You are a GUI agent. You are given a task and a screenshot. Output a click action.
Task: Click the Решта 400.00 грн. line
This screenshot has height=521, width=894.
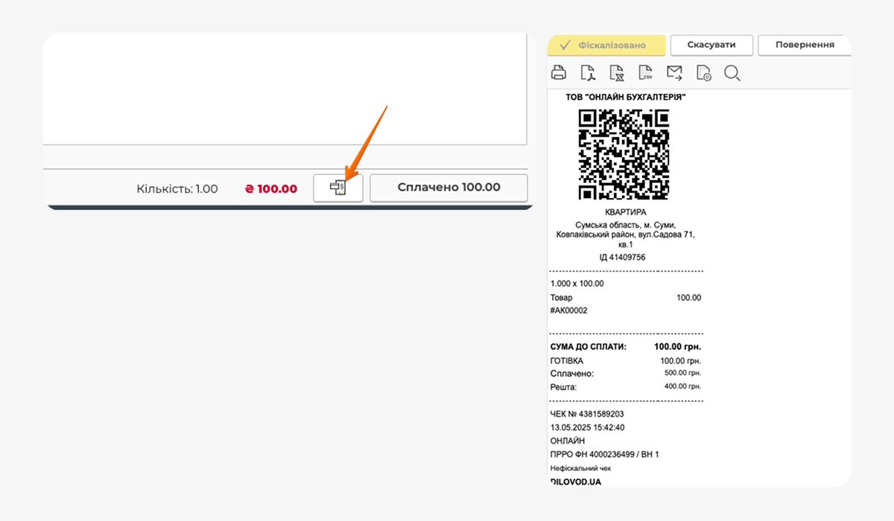pos(626,387)
